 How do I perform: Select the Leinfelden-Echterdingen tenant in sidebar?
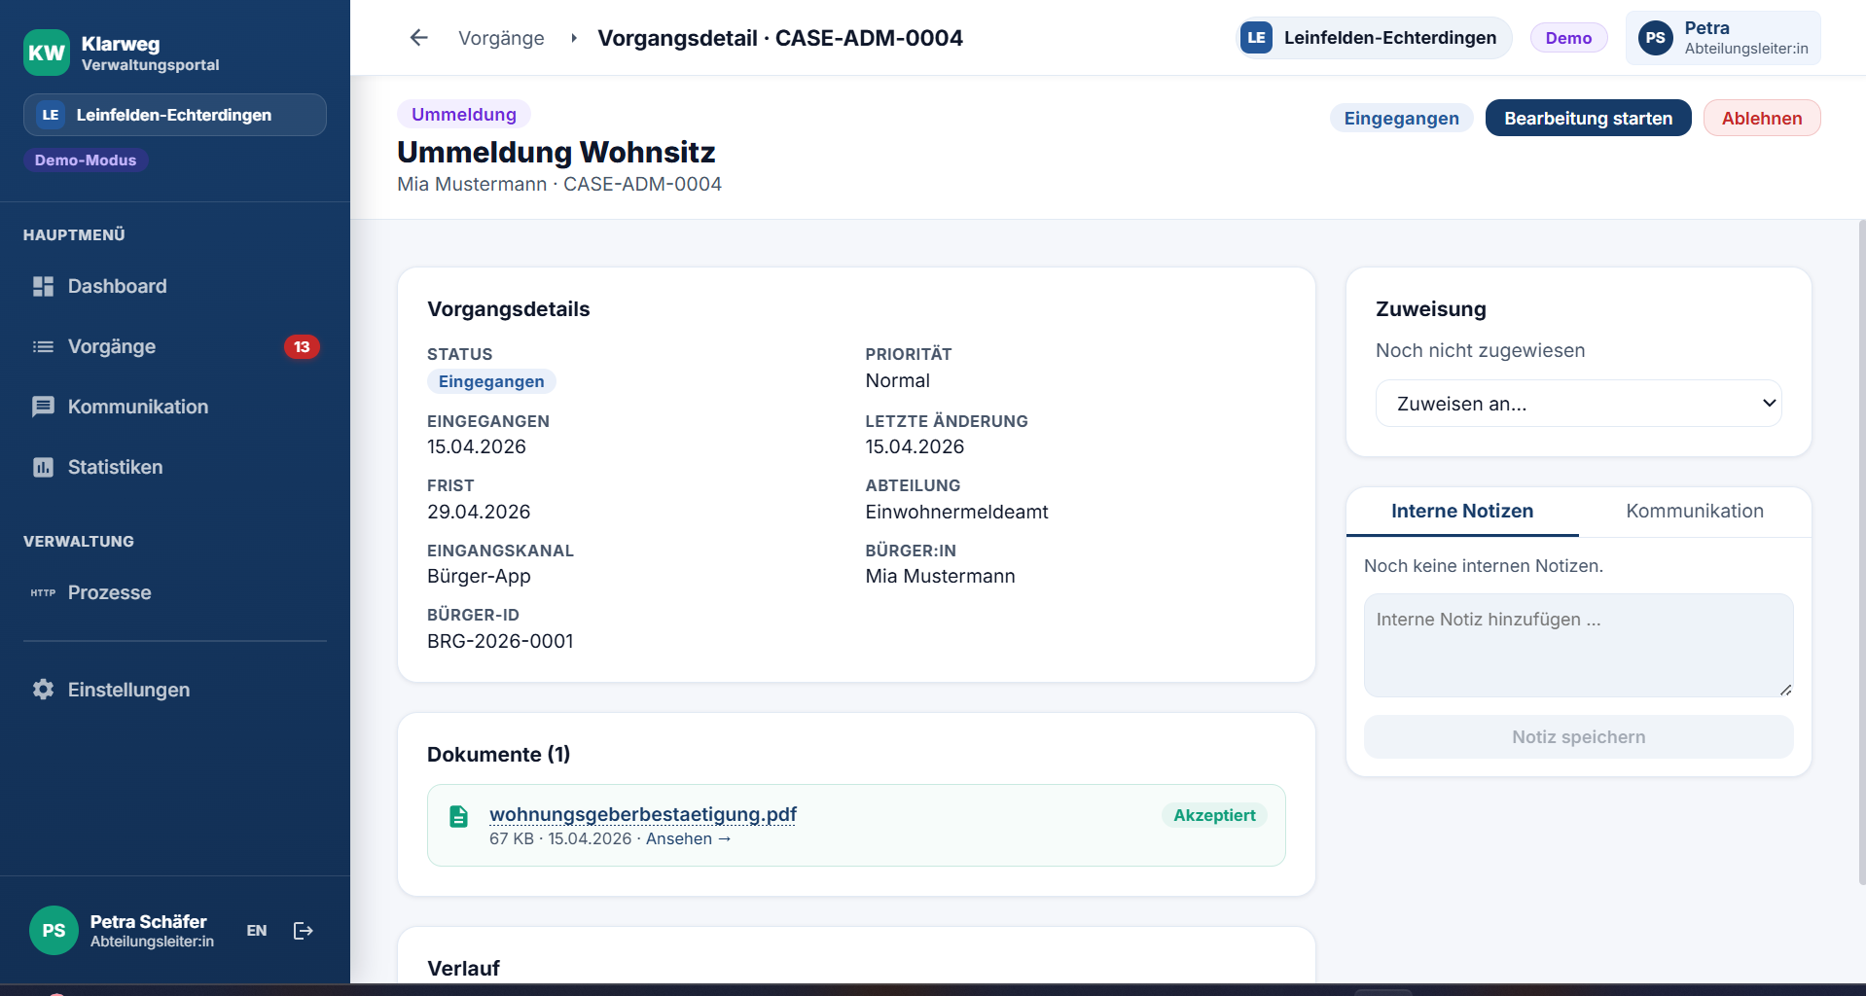tap(175, 115)
